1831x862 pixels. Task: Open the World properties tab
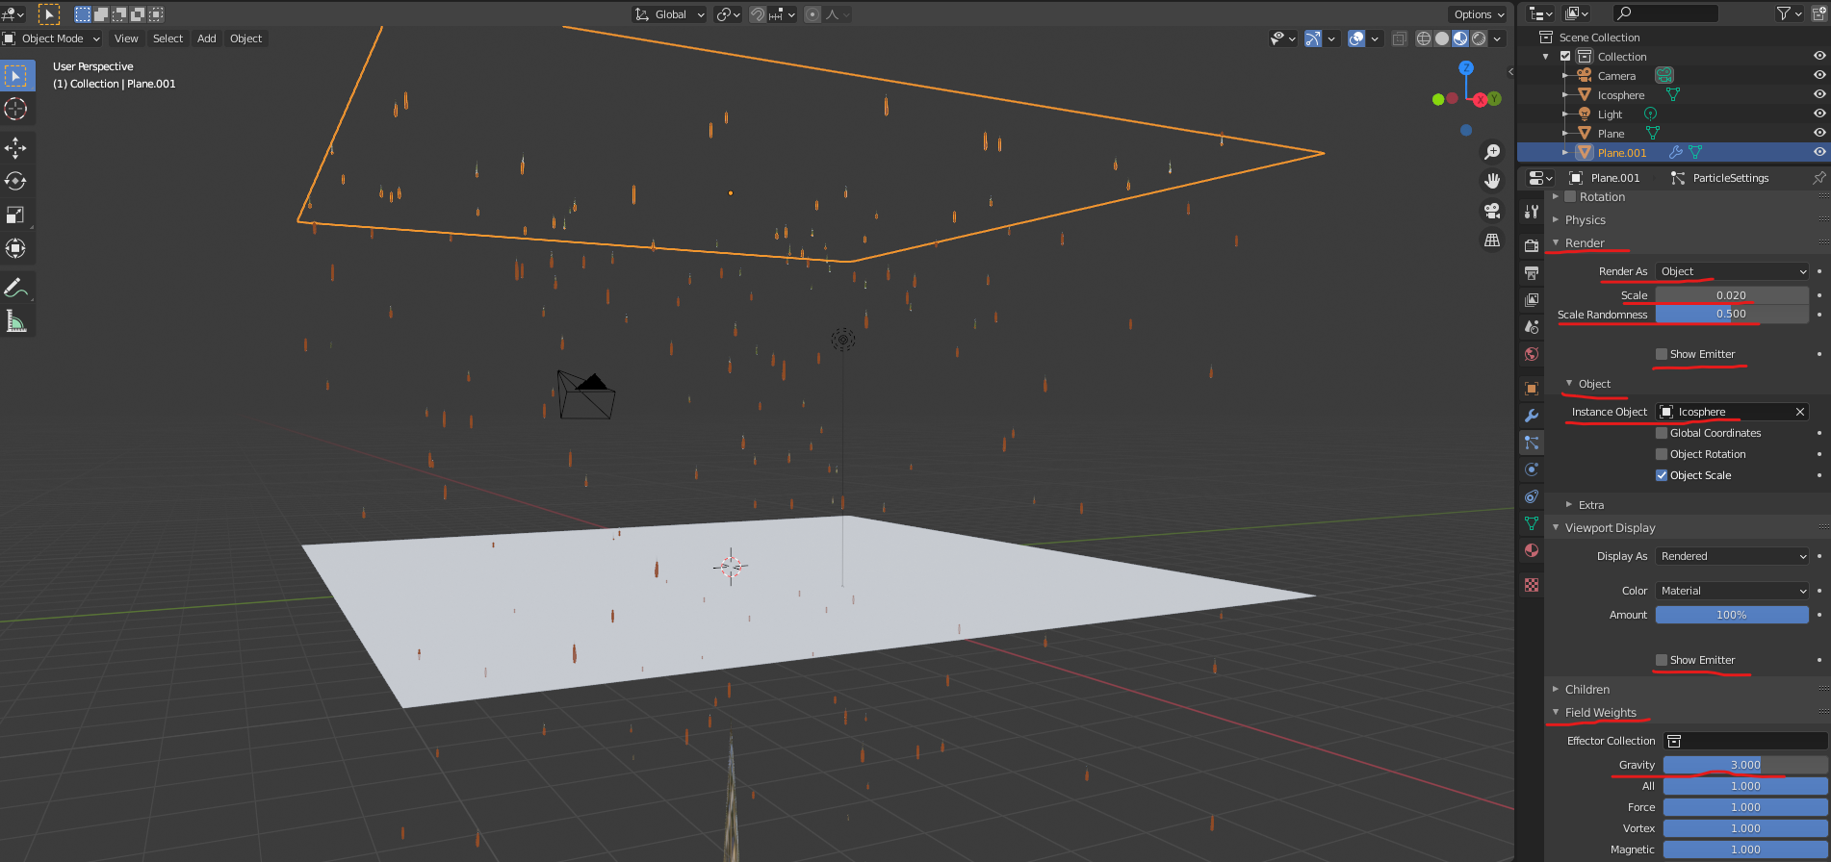coord(1532,353)
